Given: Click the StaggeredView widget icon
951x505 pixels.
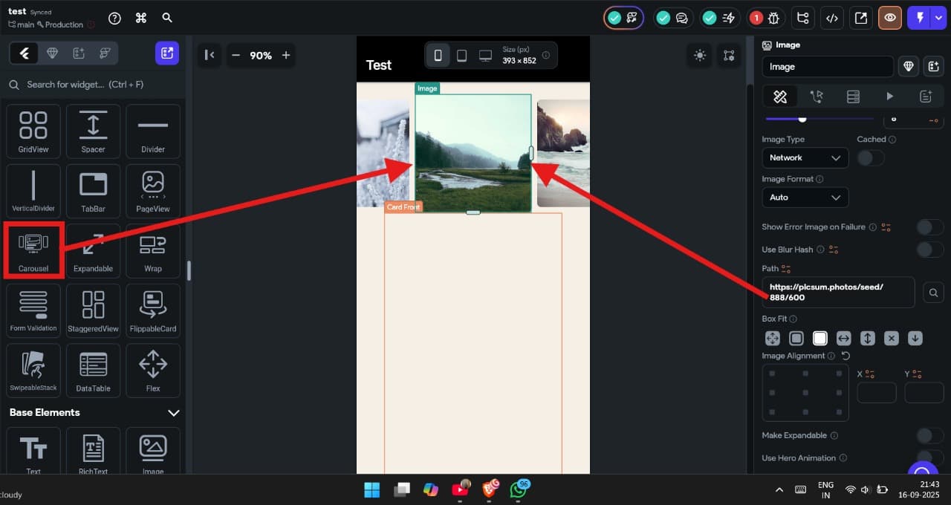Looking at the screenshot, I should click(93, 310).
